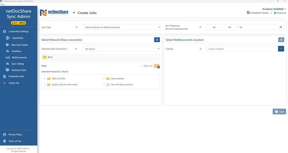Check the NetworkShare folder checkbox
288x153 pixels.
click(104, 78)
